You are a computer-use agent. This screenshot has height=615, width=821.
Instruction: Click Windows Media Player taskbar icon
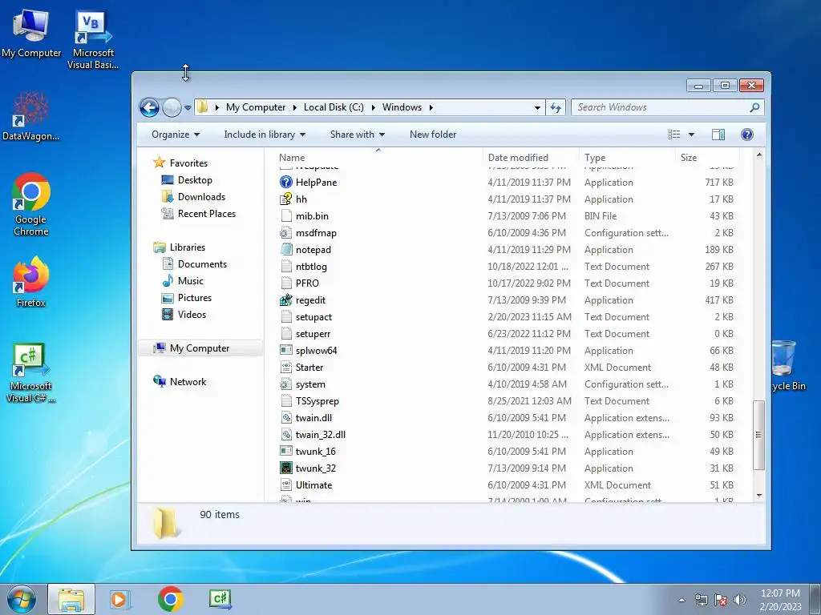point(119,599)
